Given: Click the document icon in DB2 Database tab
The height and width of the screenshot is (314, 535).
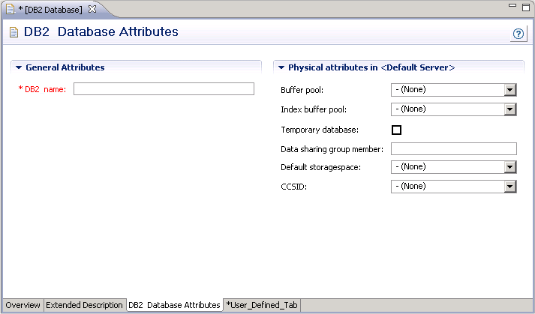Looking at the screenshot, I should pyautogui.click(x=11, y=9).
